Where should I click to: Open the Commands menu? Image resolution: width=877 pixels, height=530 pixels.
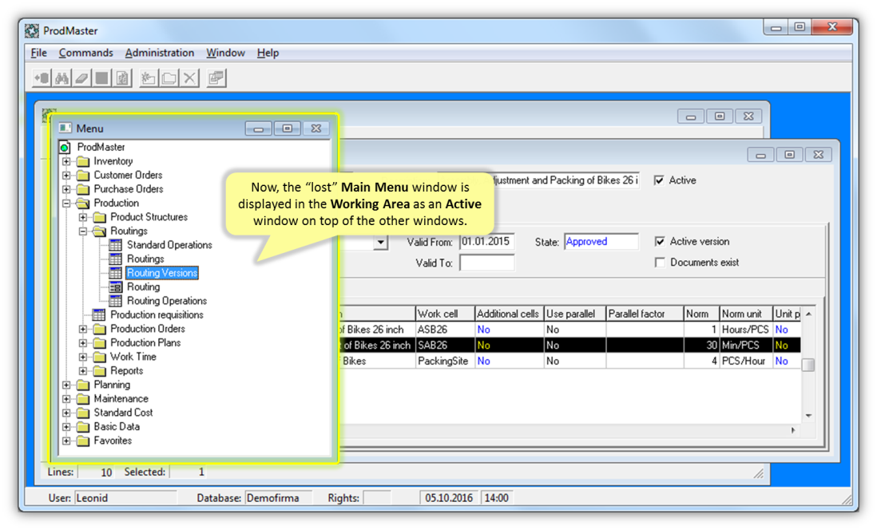(85, 53)
